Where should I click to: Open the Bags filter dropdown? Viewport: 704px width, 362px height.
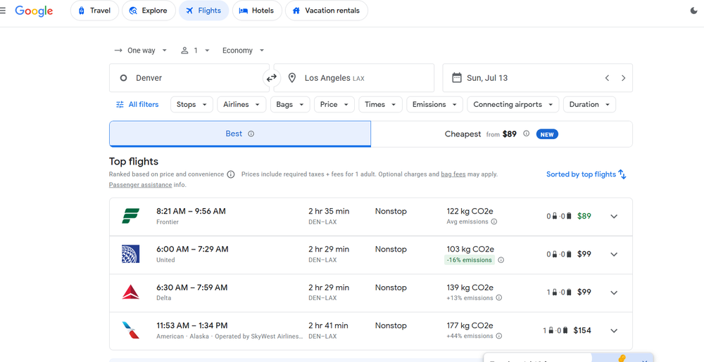click(290, 105)
